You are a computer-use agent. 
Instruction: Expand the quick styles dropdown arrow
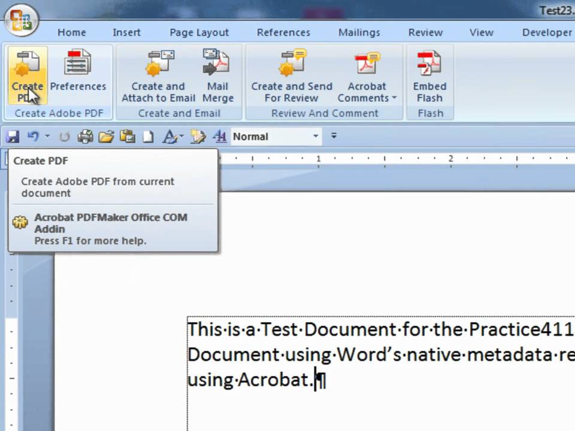[x=181, y=136]
